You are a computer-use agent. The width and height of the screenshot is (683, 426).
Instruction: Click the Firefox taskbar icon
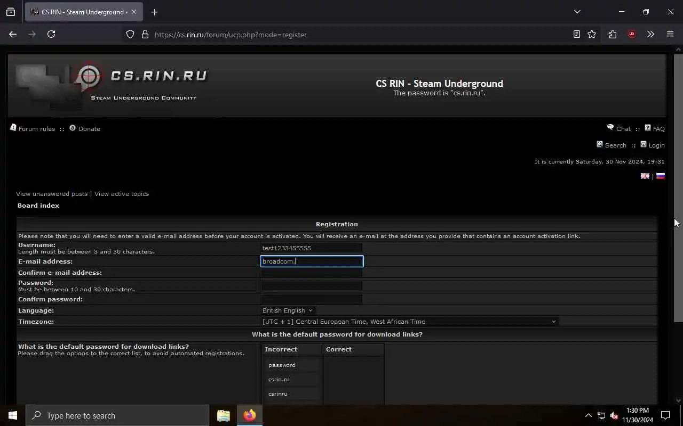[250, 415]
